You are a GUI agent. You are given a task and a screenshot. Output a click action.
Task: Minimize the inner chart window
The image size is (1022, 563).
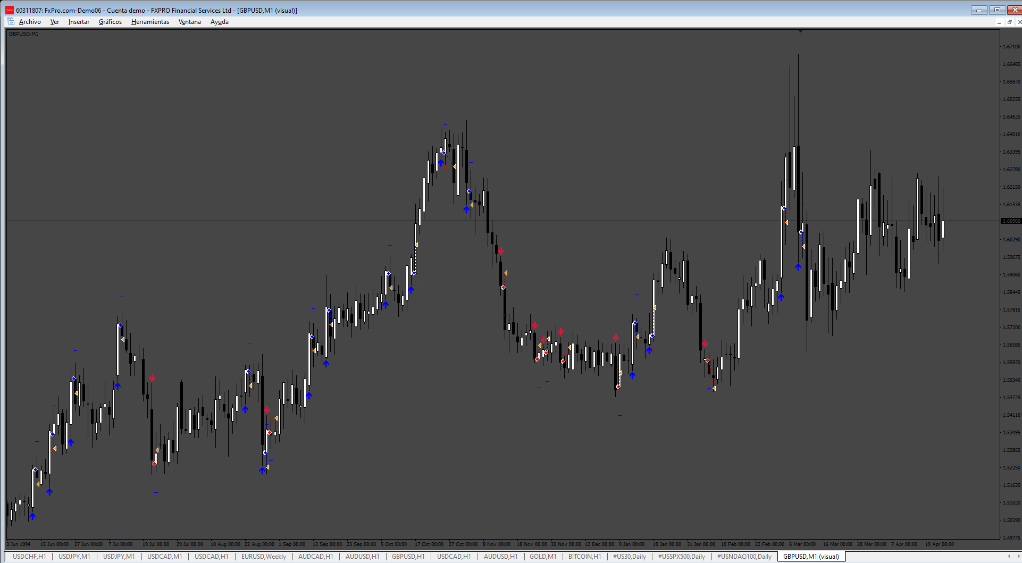tap(999, 22)
